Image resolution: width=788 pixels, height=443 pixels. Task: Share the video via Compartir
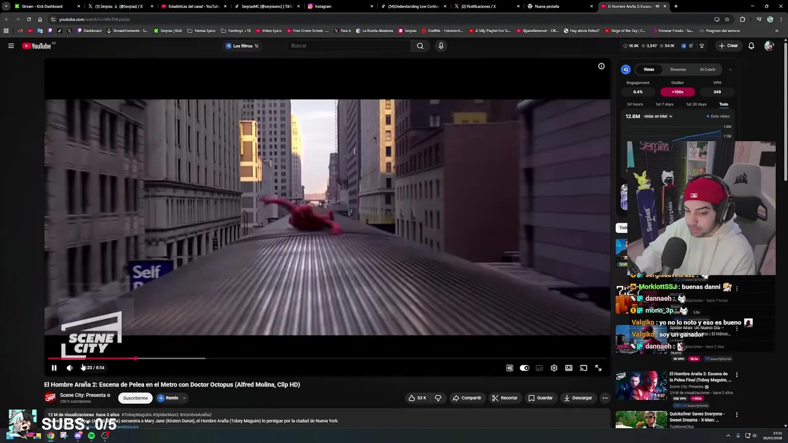(467, 398)
